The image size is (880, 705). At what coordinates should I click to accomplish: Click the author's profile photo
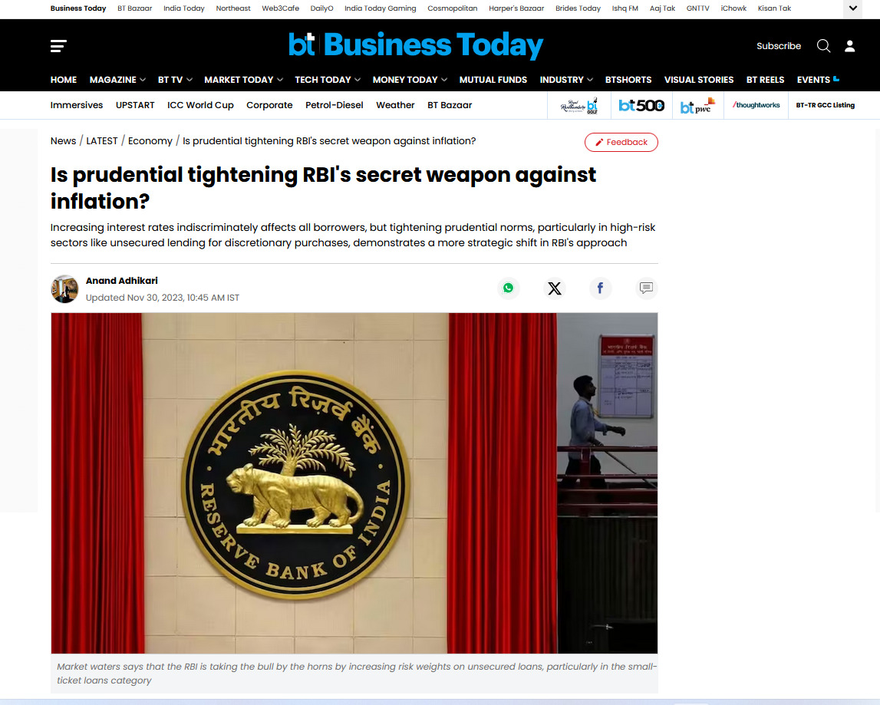[64, 289]
